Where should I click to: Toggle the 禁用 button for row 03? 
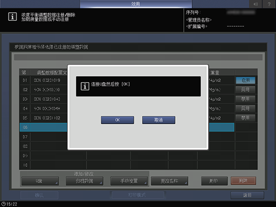coord(246,99)
